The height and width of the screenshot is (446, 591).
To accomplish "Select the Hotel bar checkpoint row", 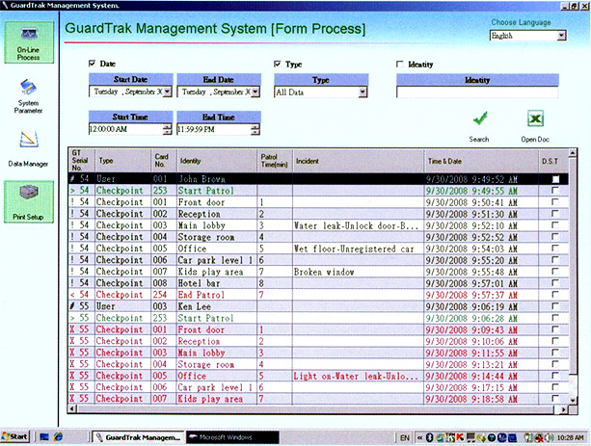I will (318, 283).
